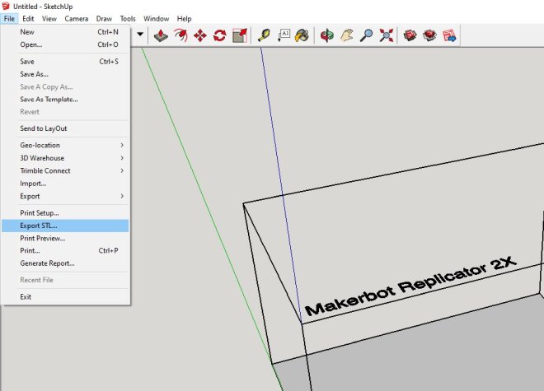Select the Text label tool
Screen dimensions: 544x391
(x=284, y=35)
